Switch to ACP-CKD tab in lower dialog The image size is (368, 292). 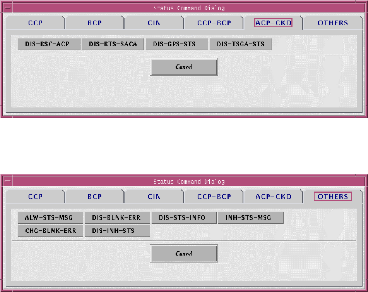point(273,196)
